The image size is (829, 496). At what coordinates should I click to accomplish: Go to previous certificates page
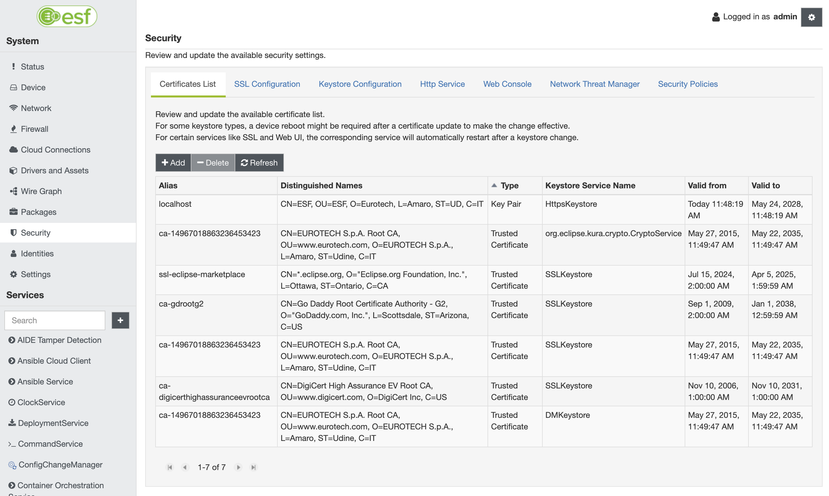click(x=185, y=467)
